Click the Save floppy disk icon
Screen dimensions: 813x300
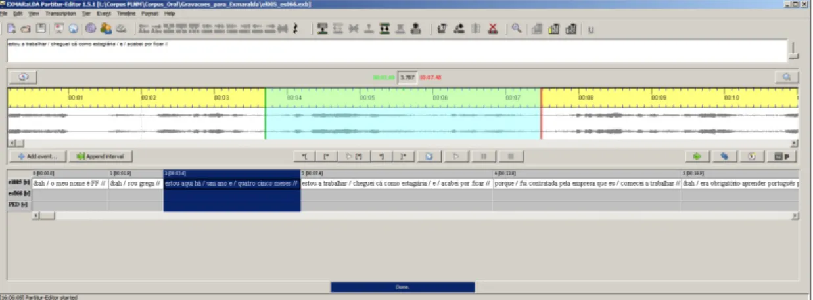click(41, 28)
